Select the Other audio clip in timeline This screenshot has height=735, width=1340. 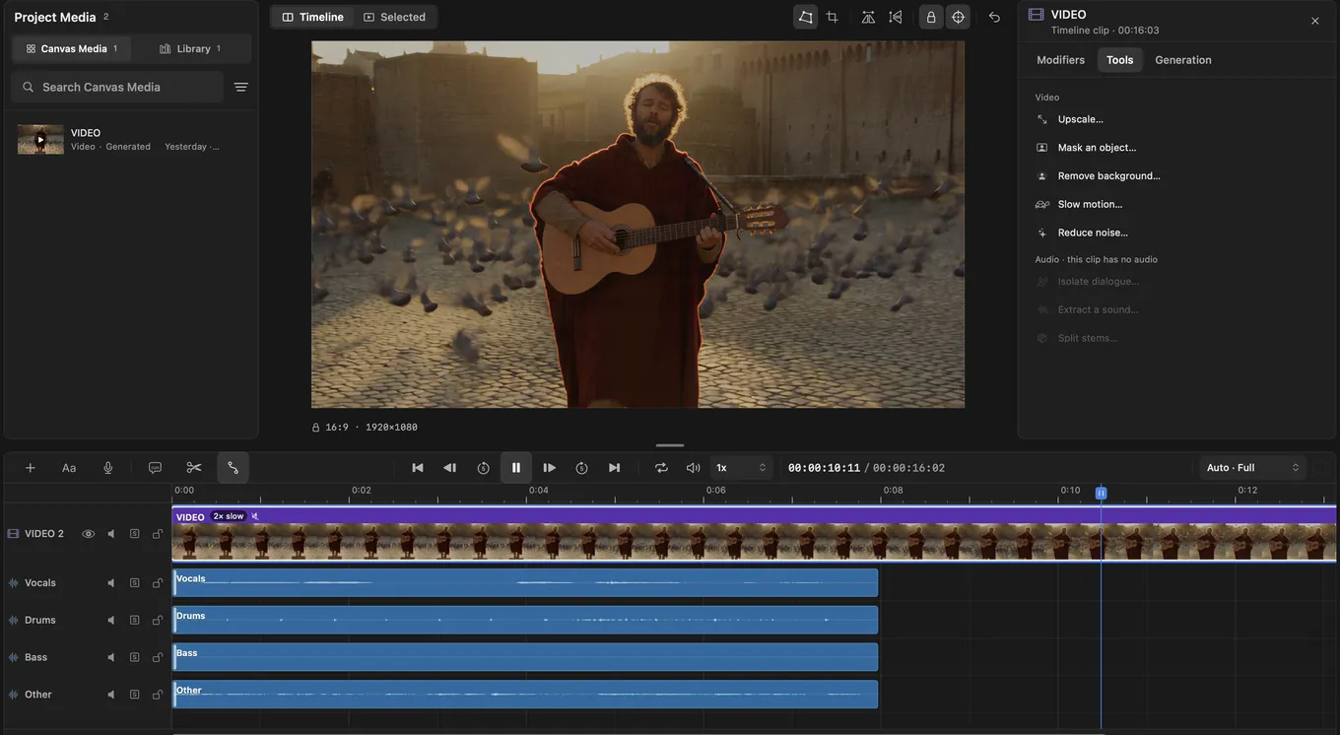point(525,695)
